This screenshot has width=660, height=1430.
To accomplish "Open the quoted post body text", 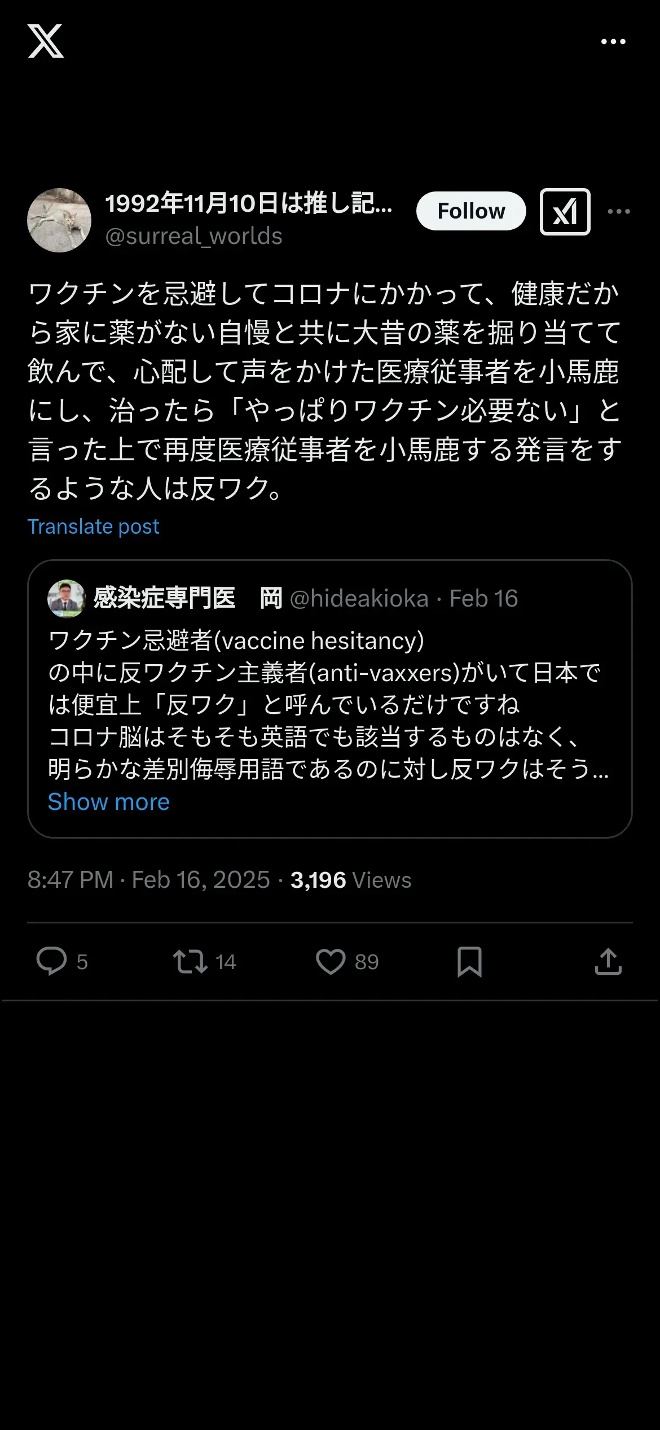I will [329, 705].
